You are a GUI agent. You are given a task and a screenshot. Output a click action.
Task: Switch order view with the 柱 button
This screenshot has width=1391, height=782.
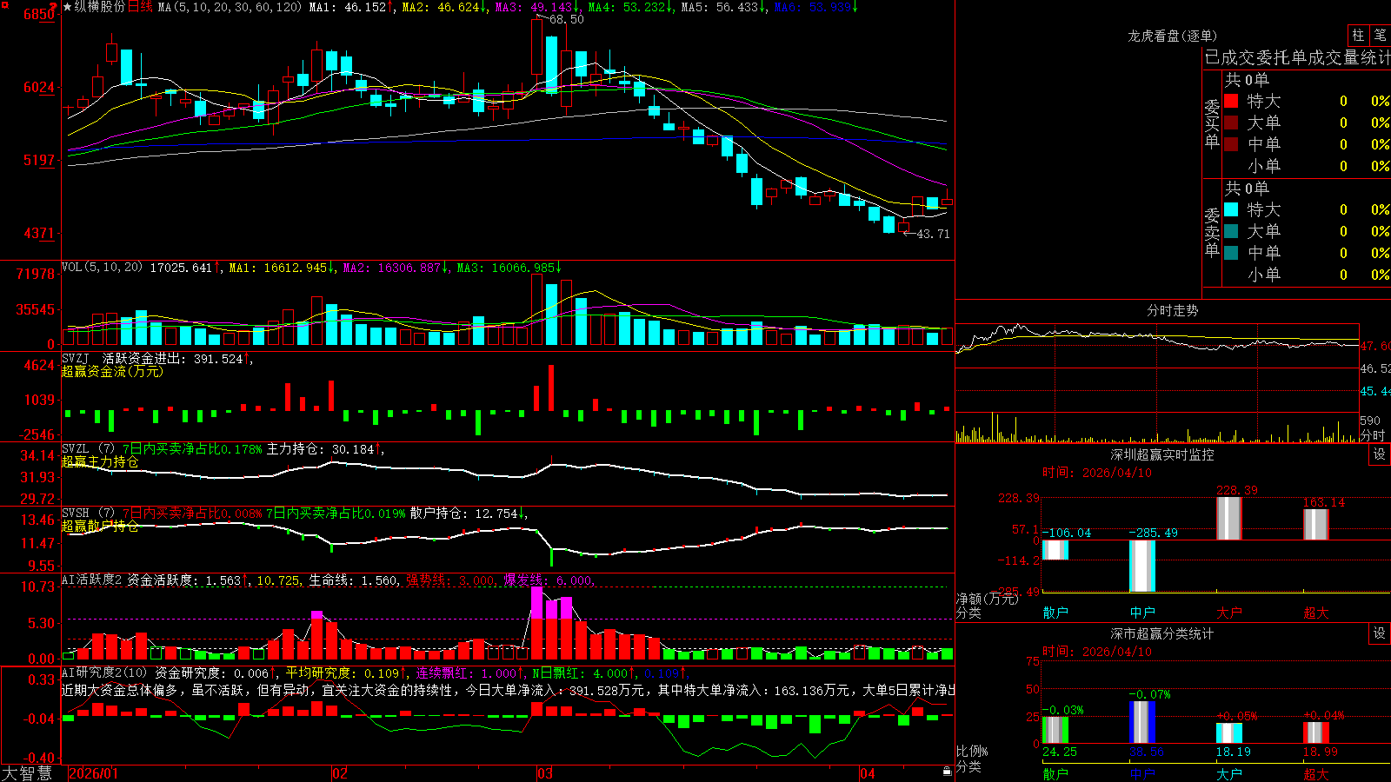[1358, 35]
